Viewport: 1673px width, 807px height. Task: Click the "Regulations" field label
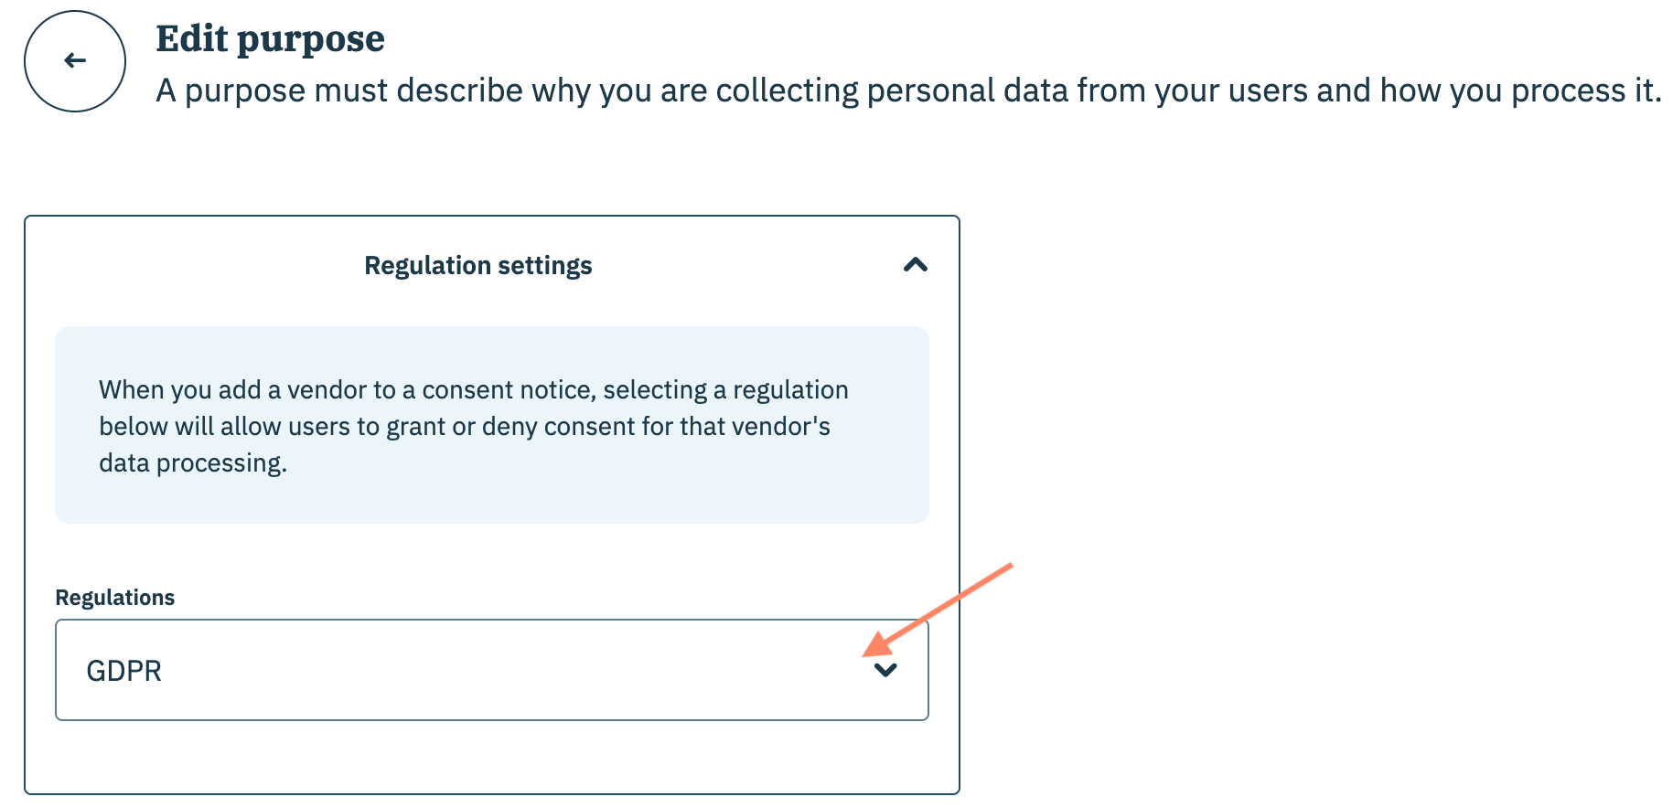coord(114,598)
